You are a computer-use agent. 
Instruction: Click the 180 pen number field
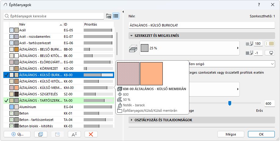click(x=258, y=44)
